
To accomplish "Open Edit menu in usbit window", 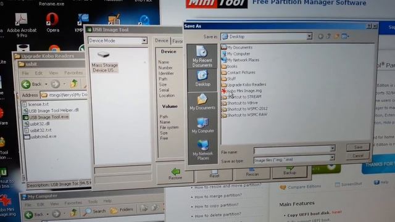I will pos(38,73).
